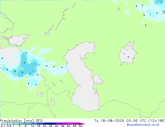165x127 pixels.
Task: Click the 1–2 mm legend color swatch
Action: pos(16,124)
